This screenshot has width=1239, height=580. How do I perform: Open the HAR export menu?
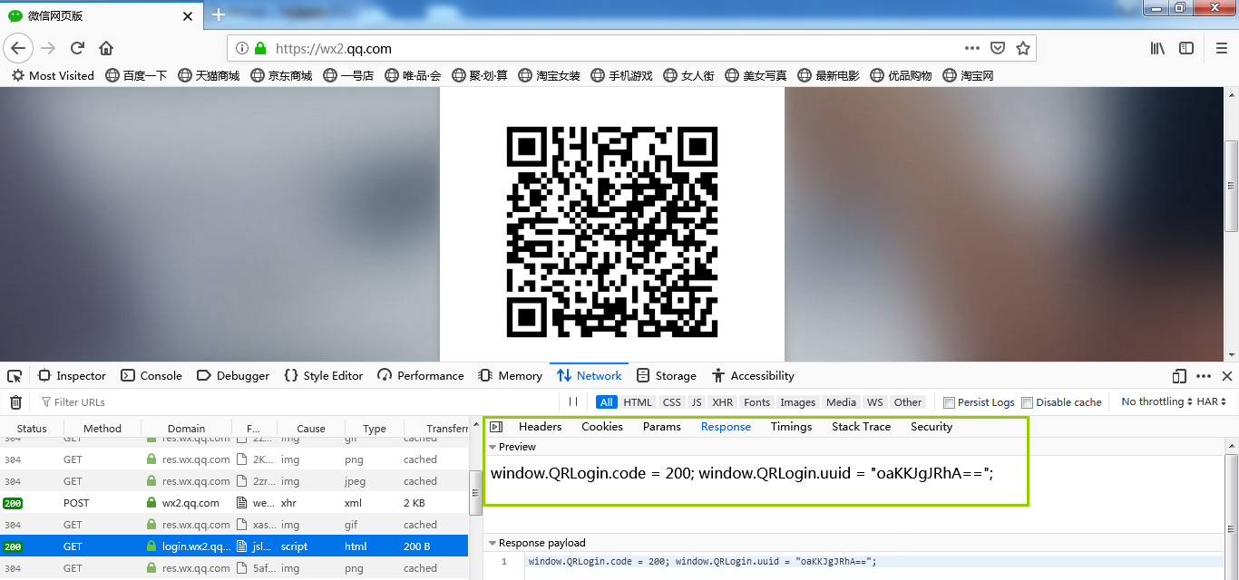1212,401
